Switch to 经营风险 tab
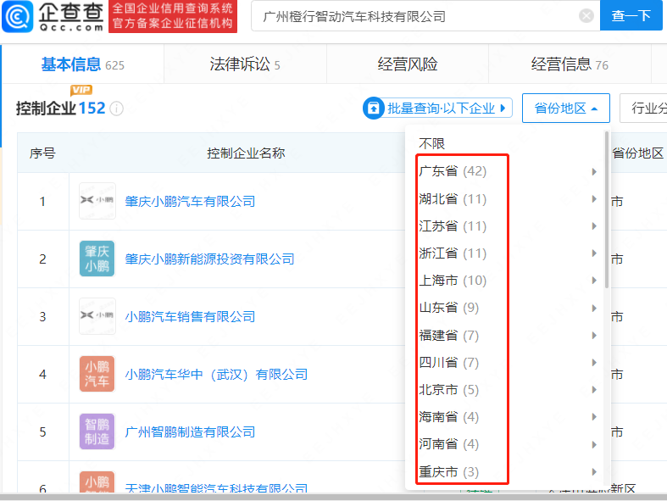The image size is (667, 501). pyautogui.click(x=408, y=64)
